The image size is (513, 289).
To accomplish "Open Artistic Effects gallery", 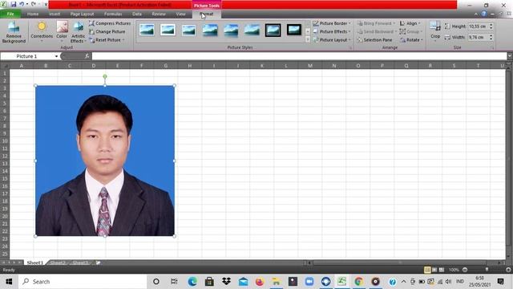I will (78, 32).
